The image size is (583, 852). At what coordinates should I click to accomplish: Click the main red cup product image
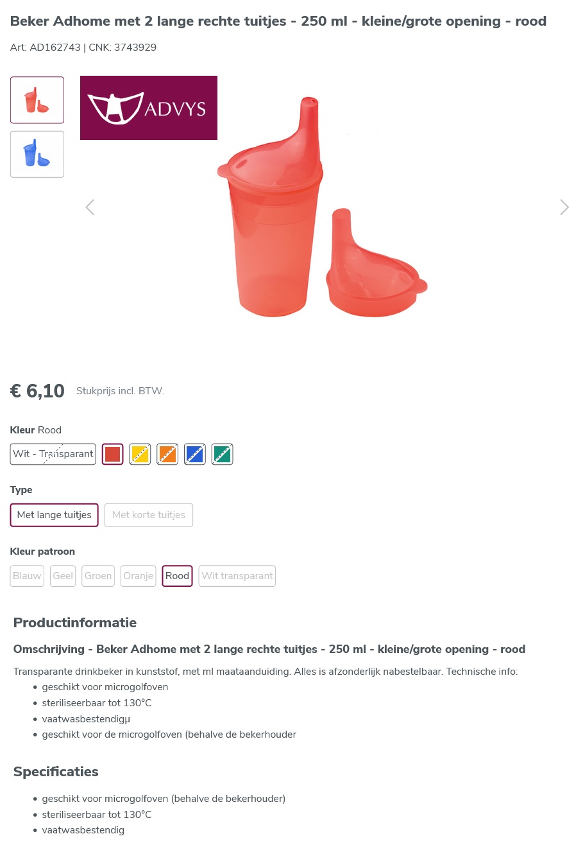click(323, 207)
